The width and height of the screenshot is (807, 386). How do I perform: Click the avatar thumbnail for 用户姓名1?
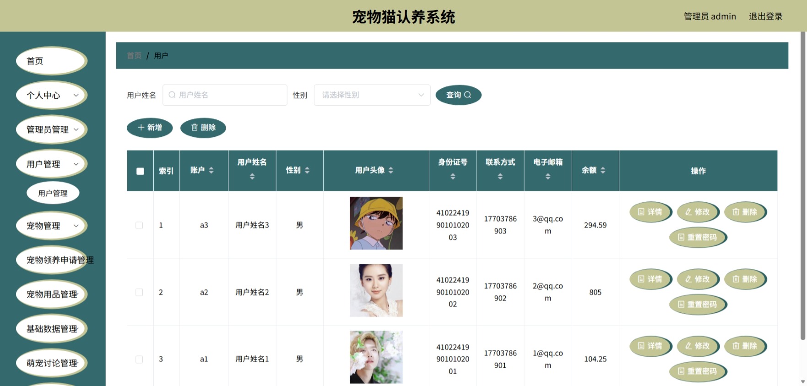click(x=376, y=357)
